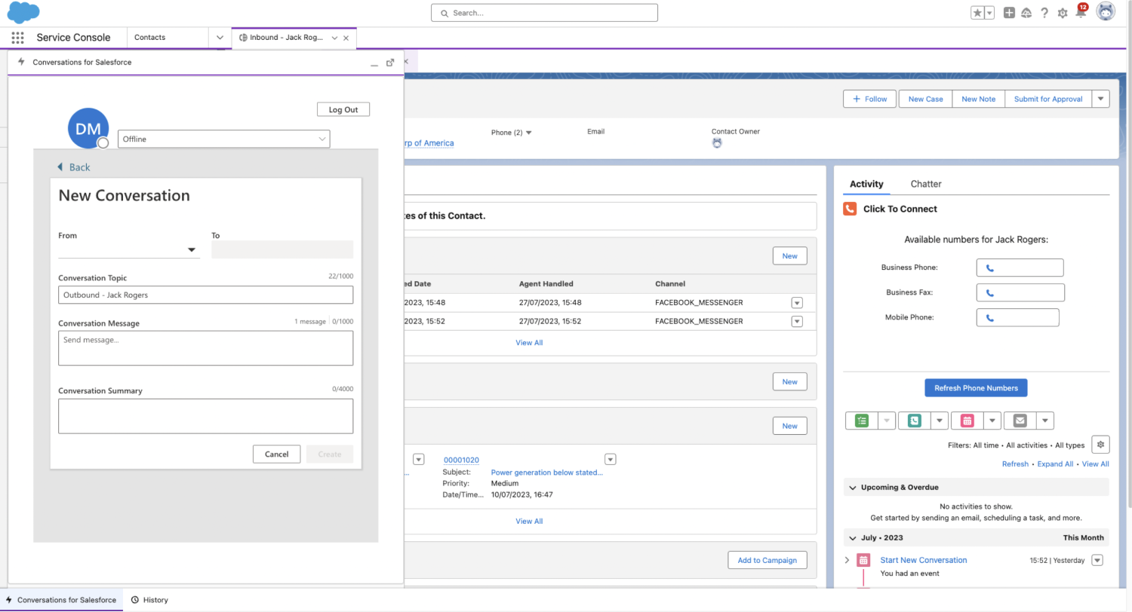This screenshot has height=612, width=1132.
Task: Click the Salesforce cloud logo
Action: (23, 13)
